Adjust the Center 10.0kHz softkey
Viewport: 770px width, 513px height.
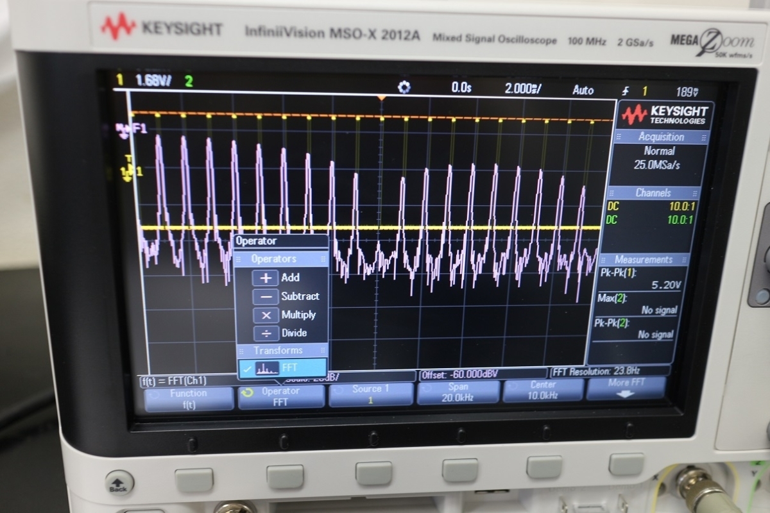(543, 390)
